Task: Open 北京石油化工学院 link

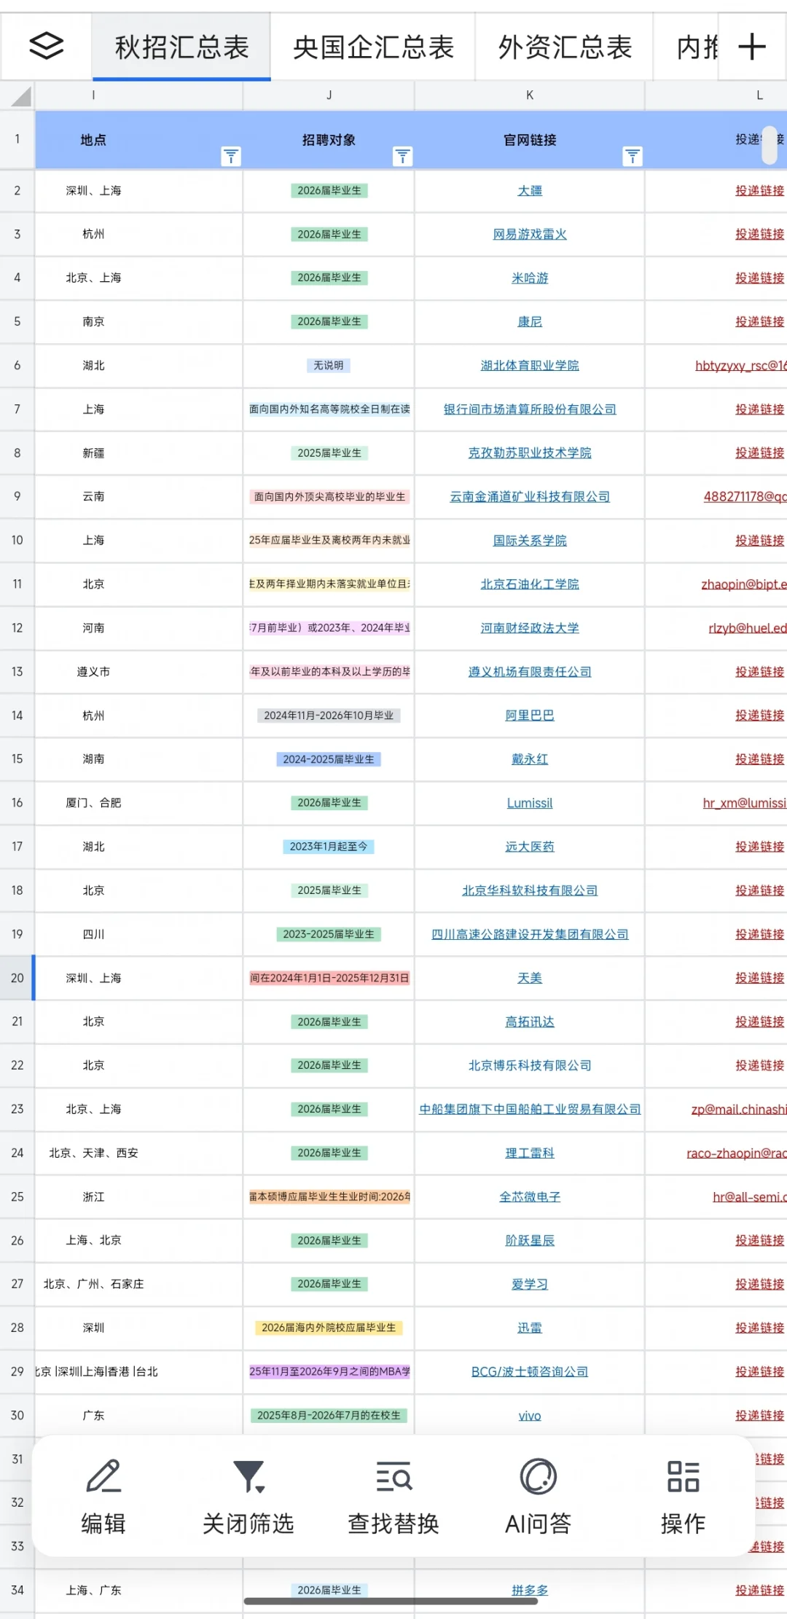Action: (530, 584)
